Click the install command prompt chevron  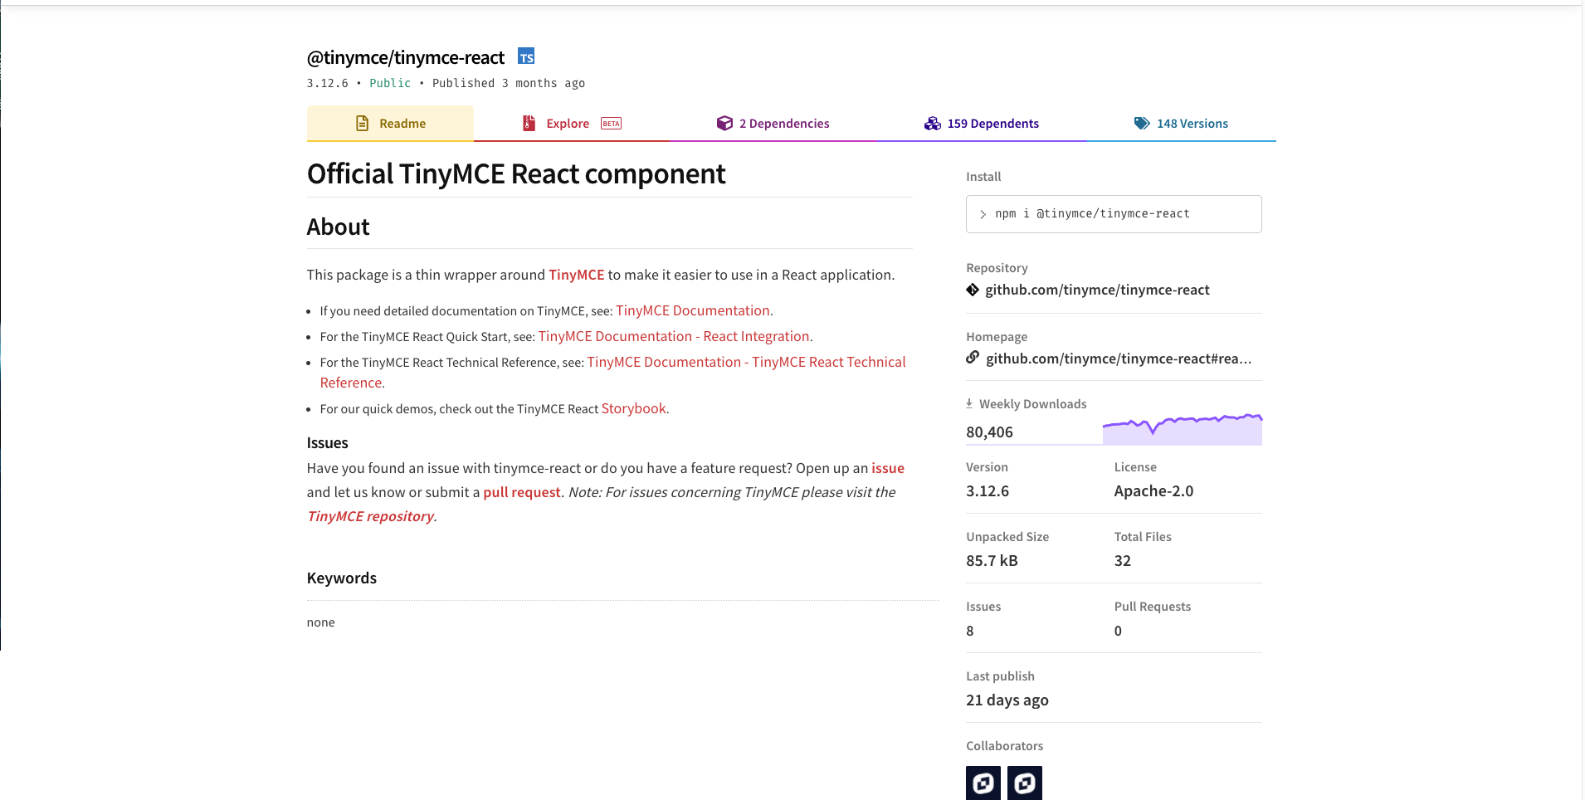(x=983, y=214)
